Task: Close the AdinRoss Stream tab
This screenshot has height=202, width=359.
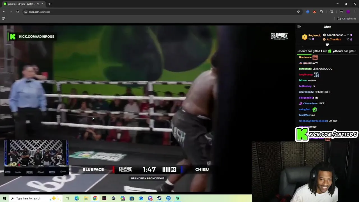Action: 43,4
